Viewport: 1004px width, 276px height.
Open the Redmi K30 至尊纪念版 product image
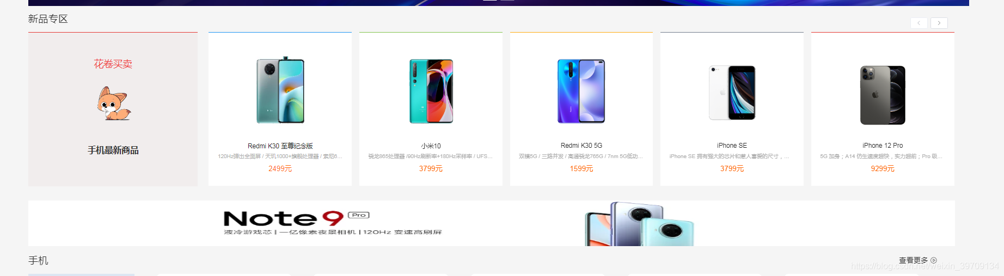pos(280,90)
